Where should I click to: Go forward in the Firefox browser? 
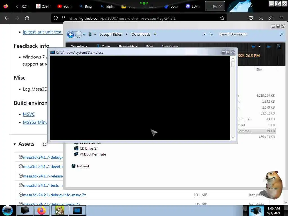coord(17,18)
